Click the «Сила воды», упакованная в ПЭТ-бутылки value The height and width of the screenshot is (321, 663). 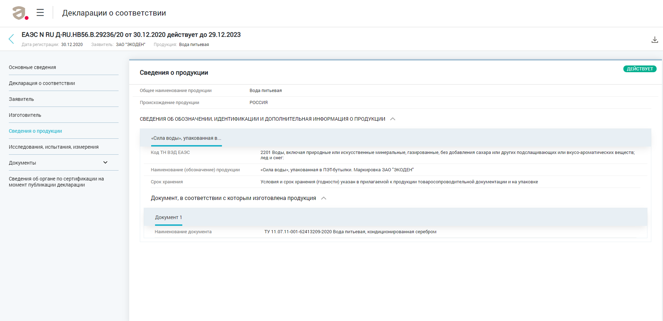click(337, 170)
